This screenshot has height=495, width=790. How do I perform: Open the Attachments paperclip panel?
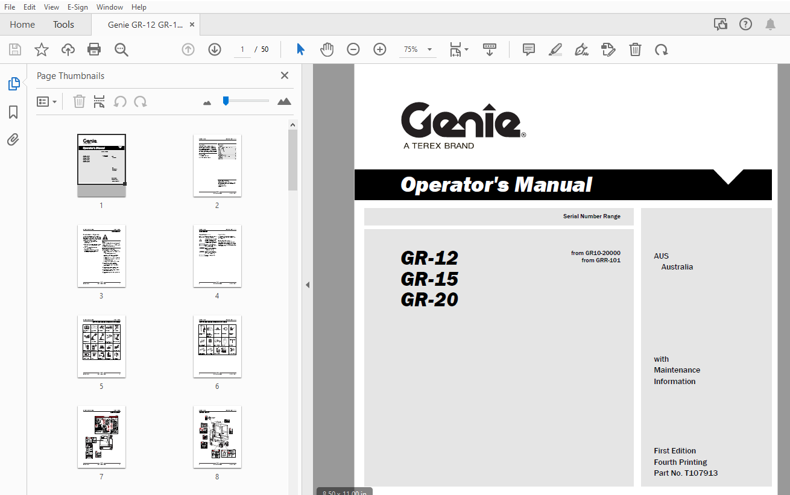tap(13, 140)
